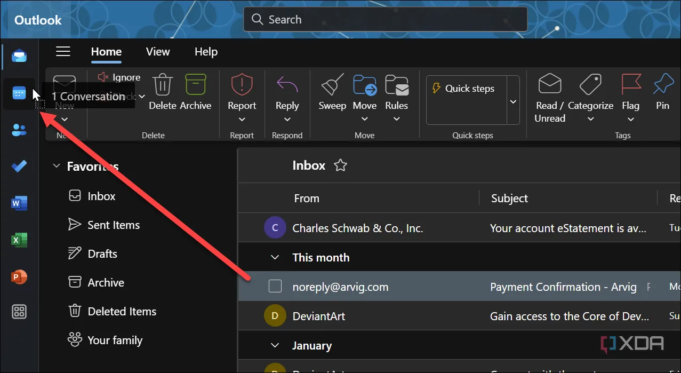Collapse the Favorites folder group
The image size is (681, 373).
(x=57, y=166)
